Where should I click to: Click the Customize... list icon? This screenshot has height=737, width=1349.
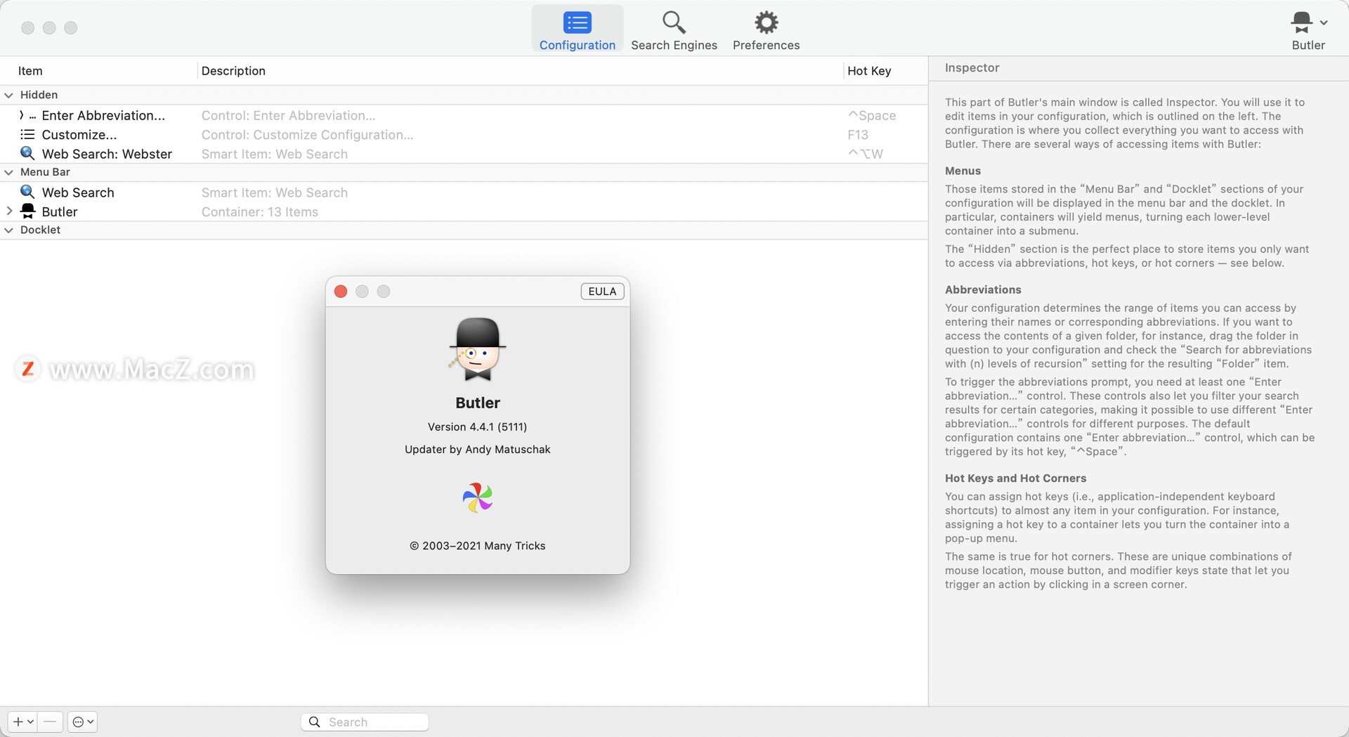pyautogui.click(x=27, y=134)
